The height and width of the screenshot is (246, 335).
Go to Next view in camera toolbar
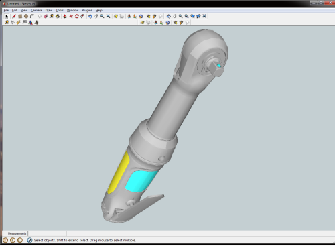(x=198, y=16)
